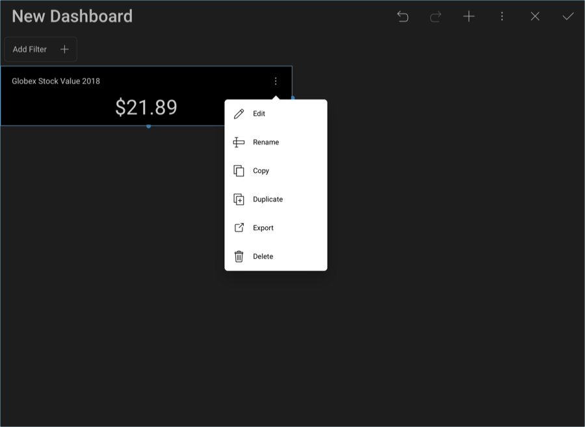Discard changes with the X icon

[x=535, y=17]
